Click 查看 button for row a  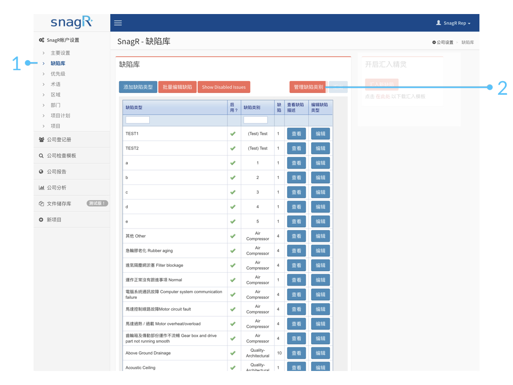coord(297,163)
